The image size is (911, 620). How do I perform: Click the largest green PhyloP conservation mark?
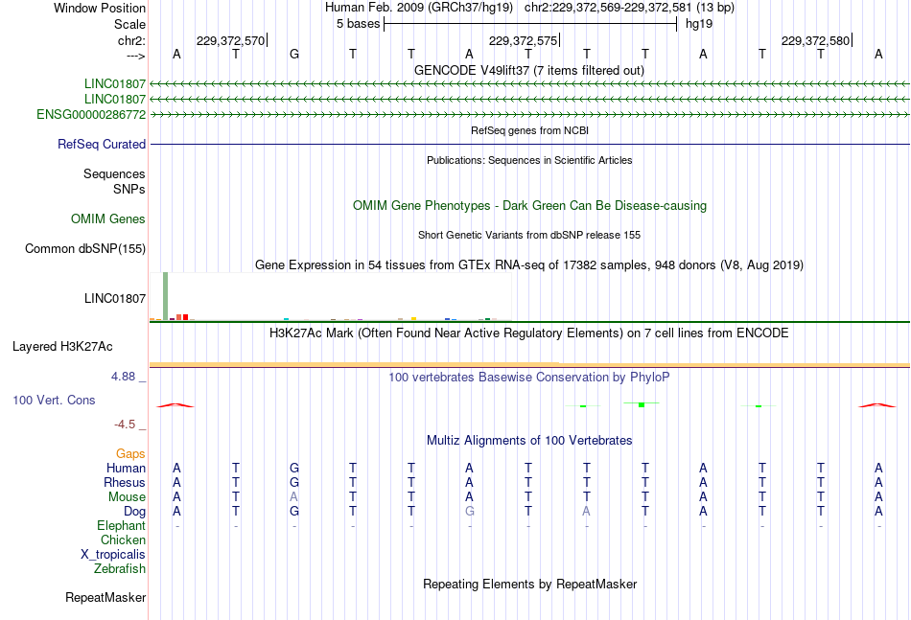[642, 404]
